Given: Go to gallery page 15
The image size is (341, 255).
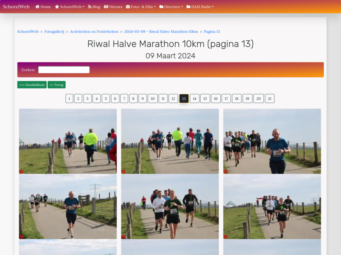Looking at the screenshot, I should point(205,99).
